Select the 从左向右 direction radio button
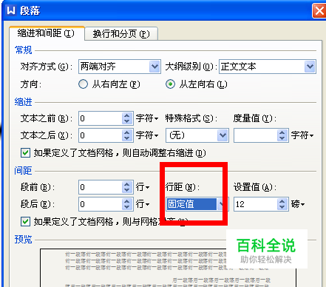This screenshot has height=287, width=326. [x=170, y=84]
